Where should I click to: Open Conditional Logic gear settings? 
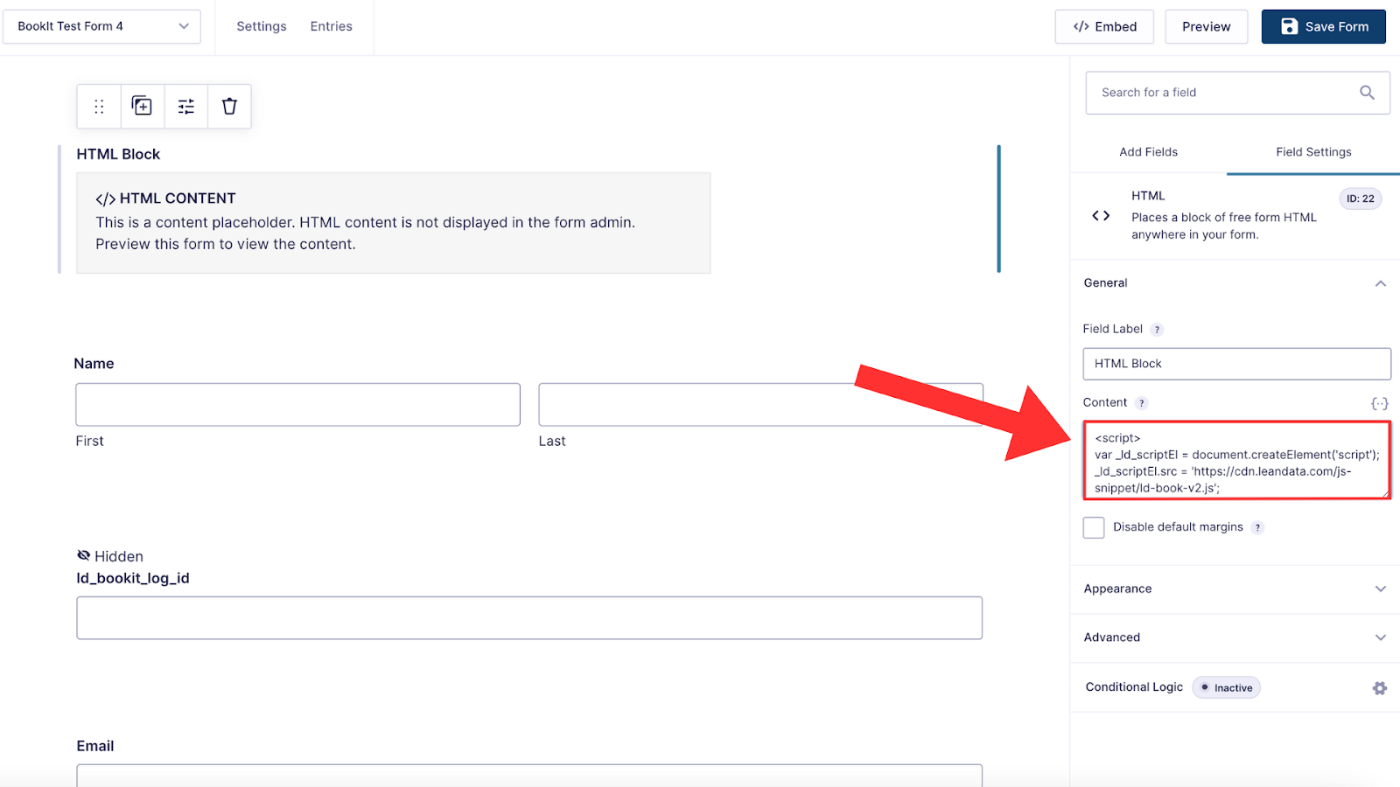coord(1380,688)
